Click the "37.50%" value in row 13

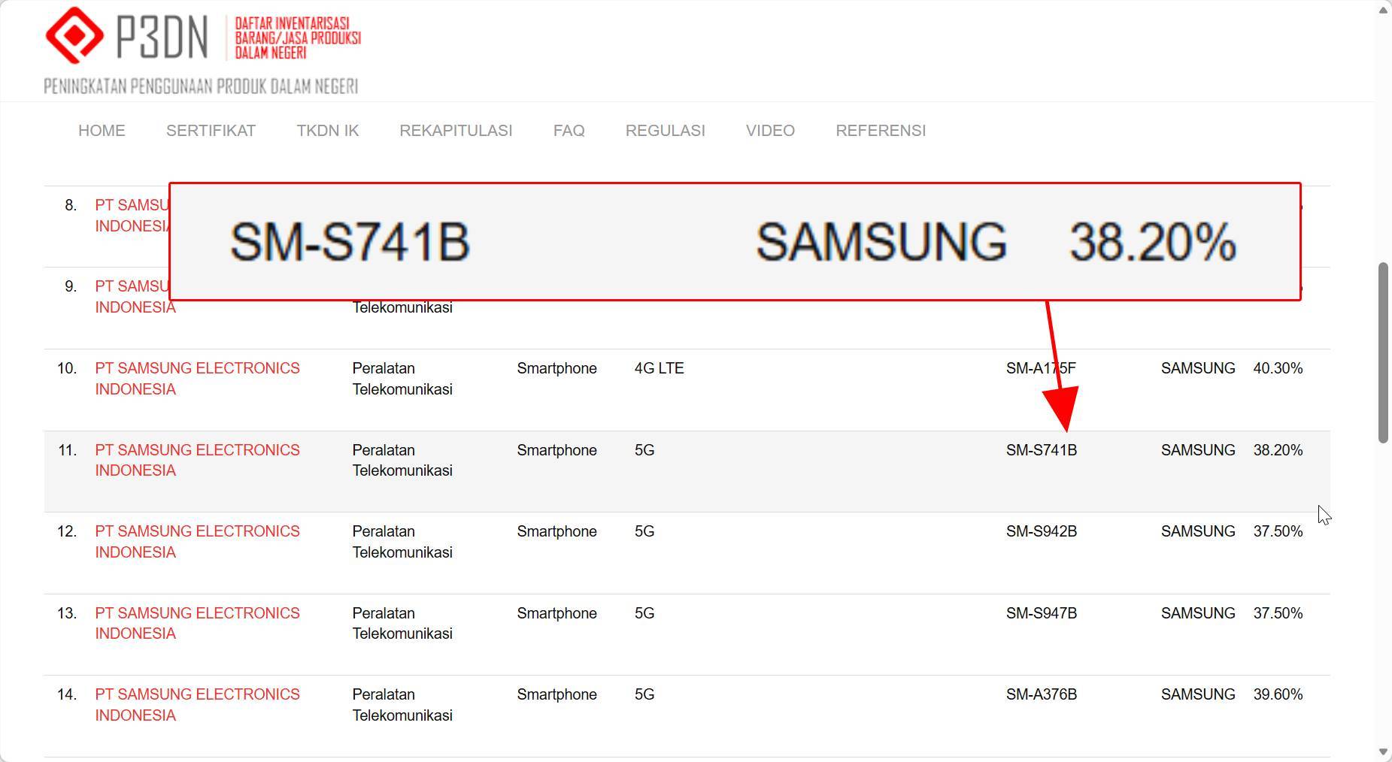[1278, 613]
